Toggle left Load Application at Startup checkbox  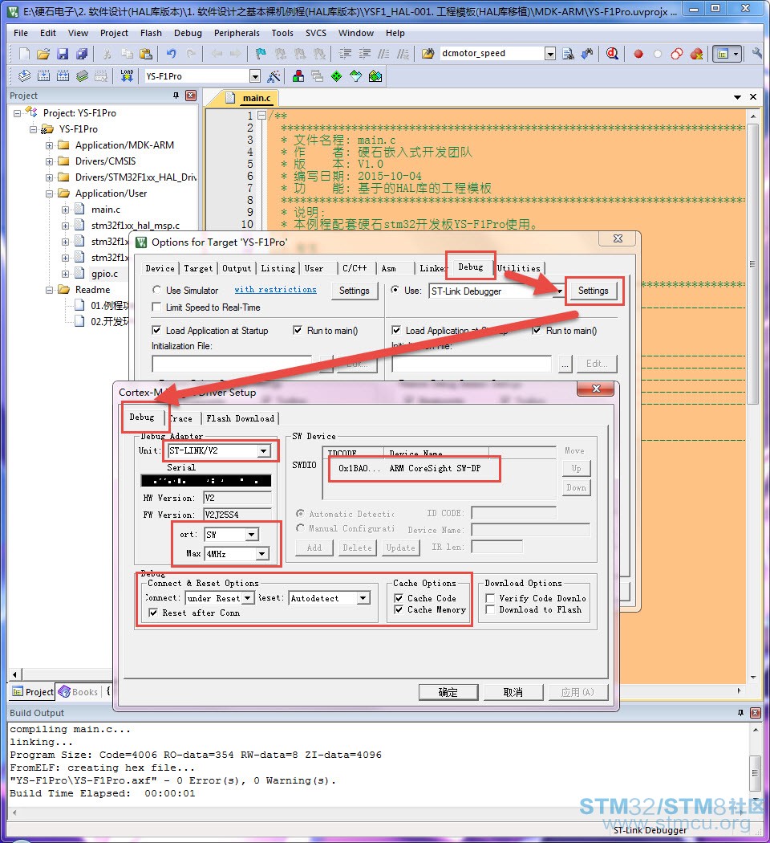point(156,330)
